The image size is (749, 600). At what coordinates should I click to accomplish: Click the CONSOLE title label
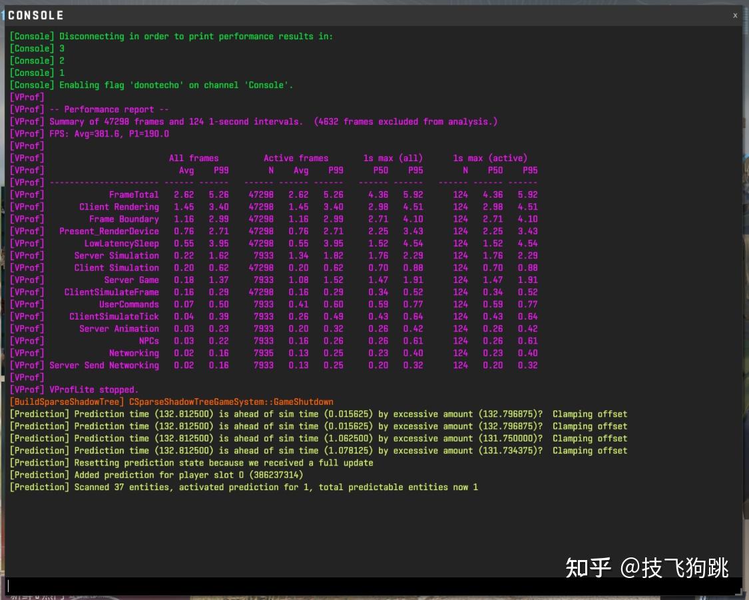35,15
